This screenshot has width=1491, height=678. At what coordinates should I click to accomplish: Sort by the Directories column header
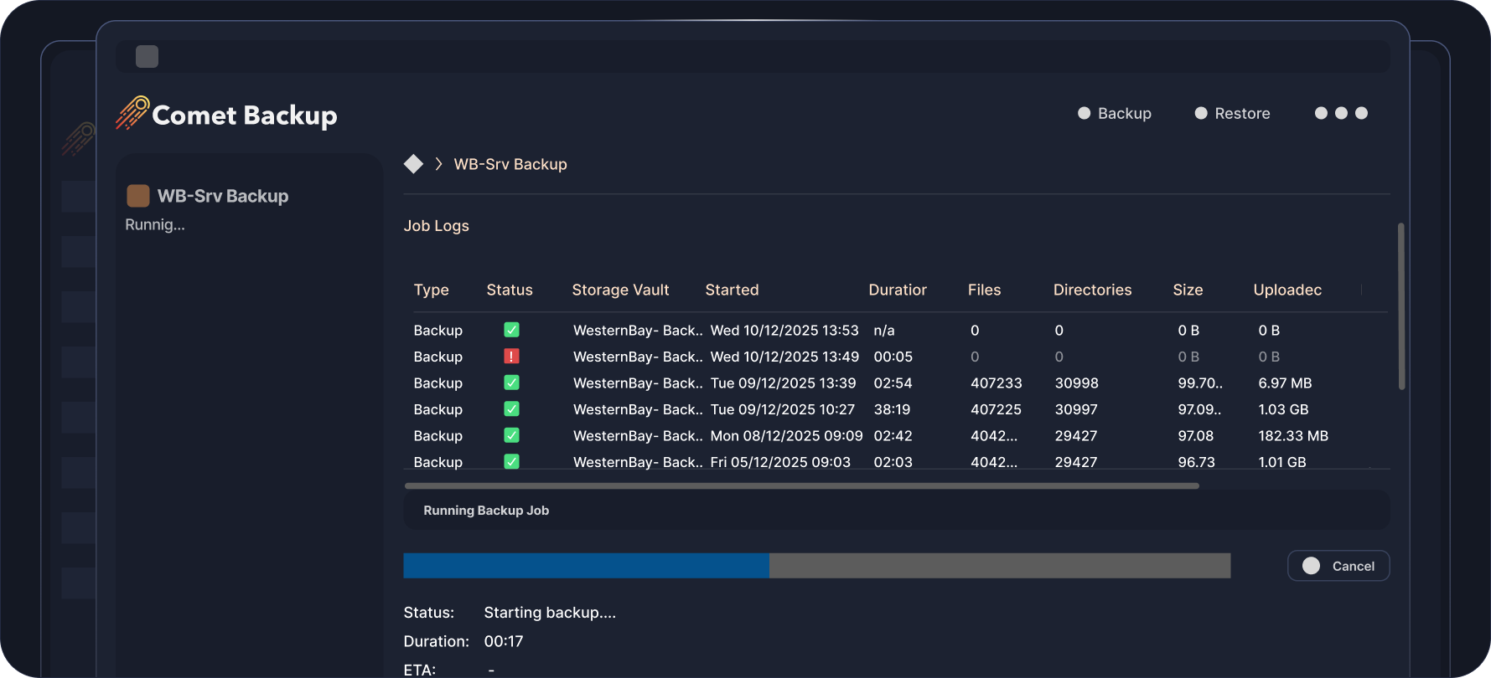1092,290
